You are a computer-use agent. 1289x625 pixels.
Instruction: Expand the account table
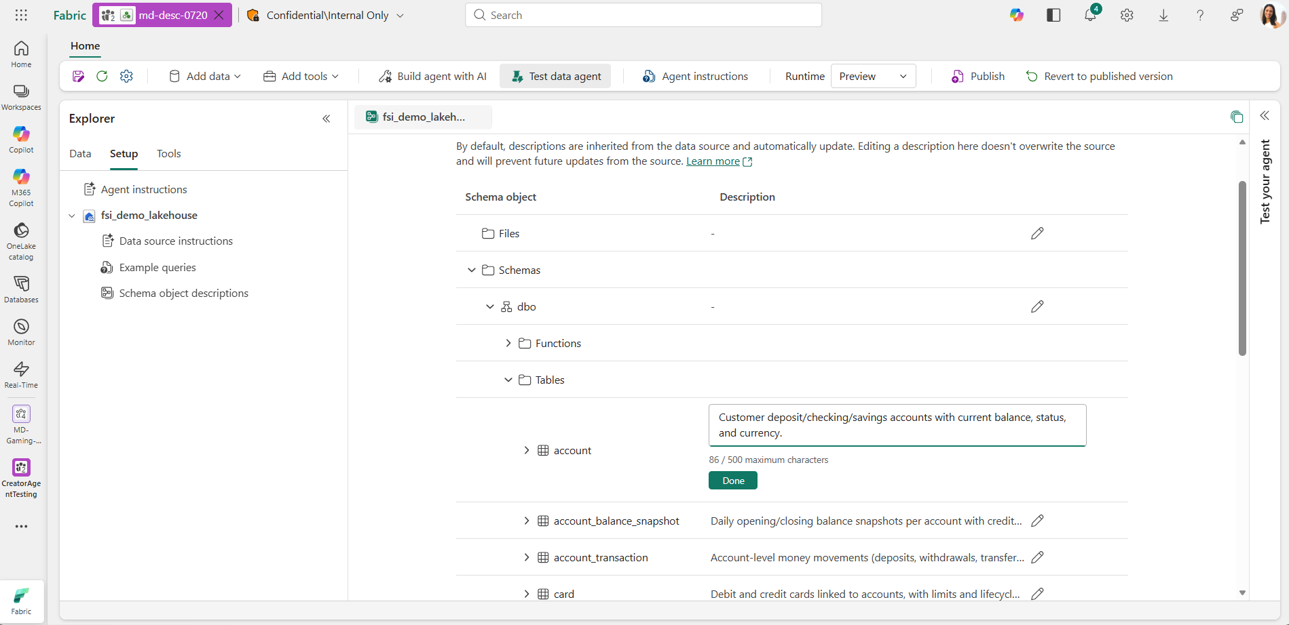tap(527, 450)
